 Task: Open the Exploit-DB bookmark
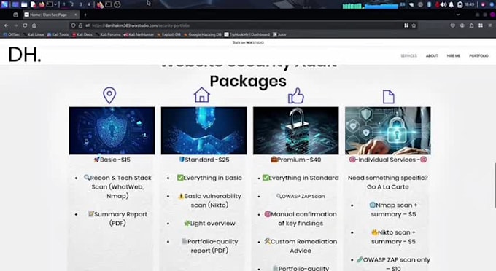tap(168, 34)
